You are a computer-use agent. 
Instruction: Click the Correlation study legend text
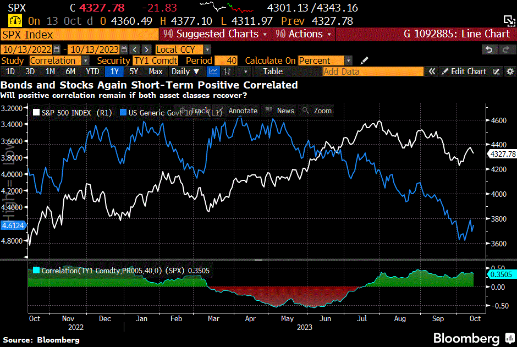125,271
